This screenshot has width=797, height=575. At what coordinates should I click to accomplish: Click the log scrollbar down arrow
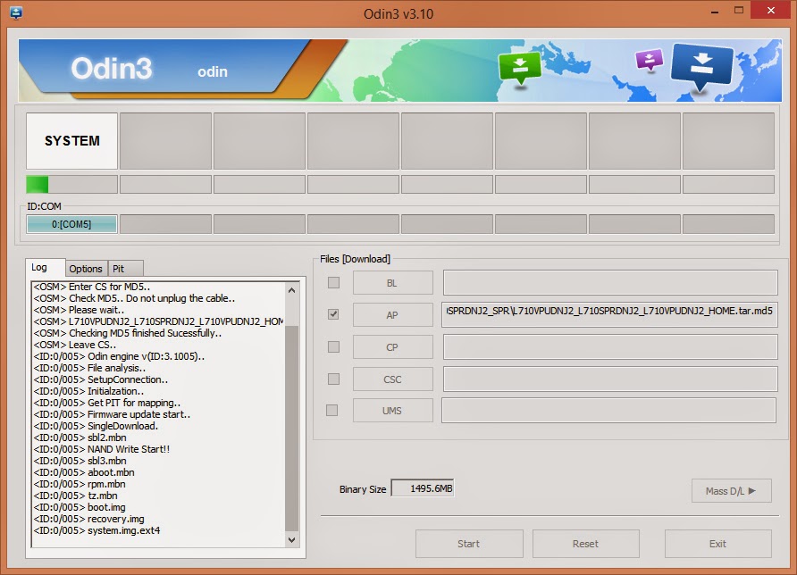click(x=292, y=539)
